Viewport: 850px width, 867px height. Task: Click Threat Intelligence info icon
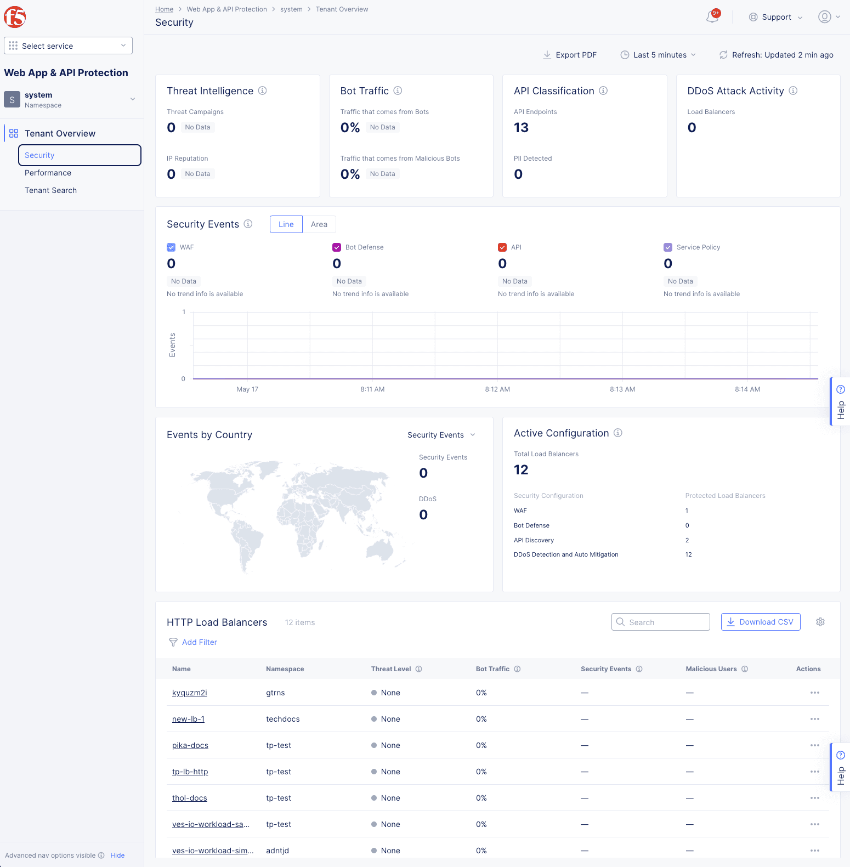pyautogui.click(x=263, y=90)
